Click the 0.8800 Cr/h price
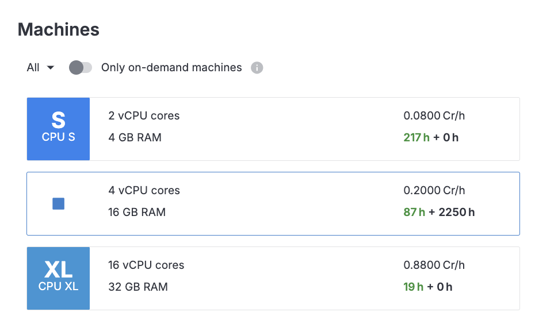The height and width of the screenshot is (316, 535). [434, 265]
